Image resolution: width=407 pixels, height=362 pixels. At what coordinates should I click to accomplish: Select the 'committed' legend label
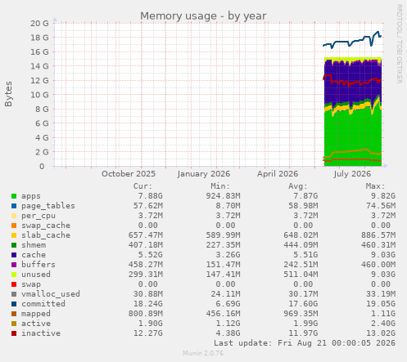click(43, 304)
